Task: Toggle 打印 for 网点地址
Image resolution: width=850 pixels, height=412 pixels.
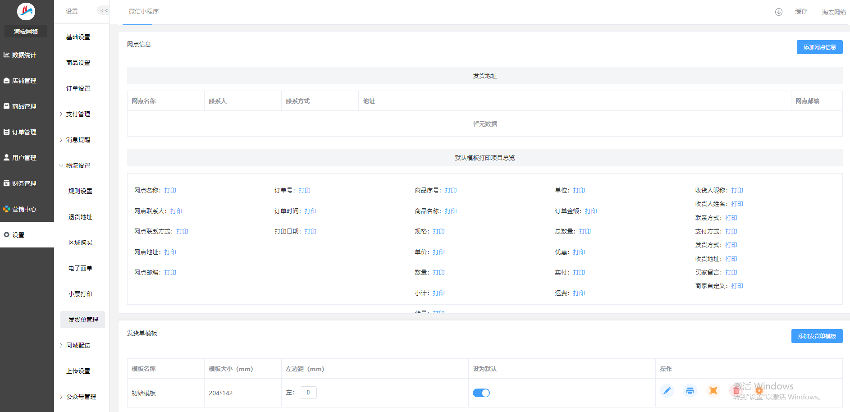Action: (170, 252)
